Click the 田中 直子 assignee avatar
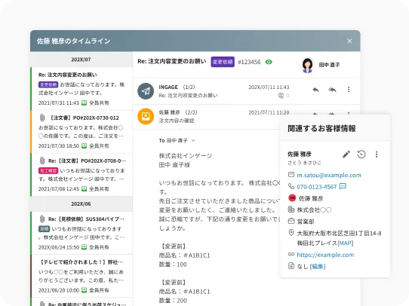This screenshot has width=409, height=306. [x=307, y=65]
